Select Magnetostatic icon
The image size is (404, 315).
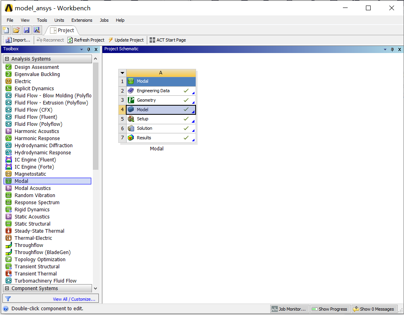pyautogui.click(x=8, y=174)
